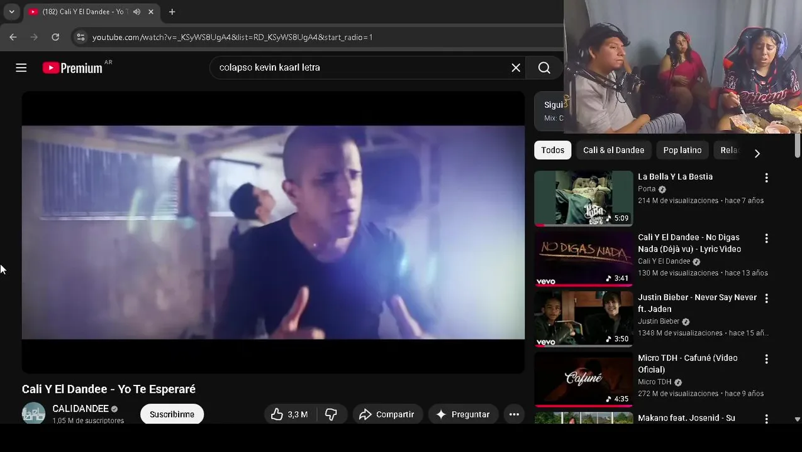Clear the search box text with X
This screenshot has width=802, height=452.
(x=516, y=68)
